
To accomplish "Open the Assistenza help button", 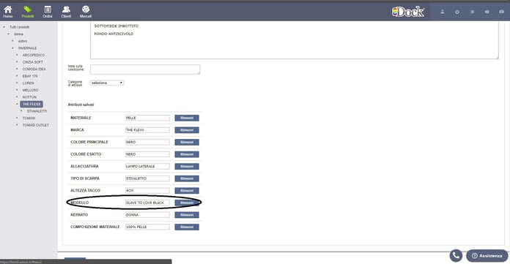I will coord(487,255).
